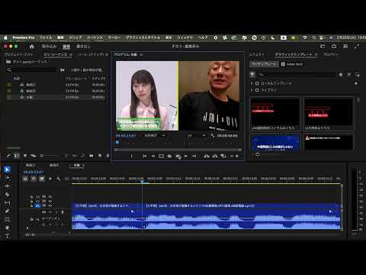Open Premiere Pro application menu

tap(24, 37)
